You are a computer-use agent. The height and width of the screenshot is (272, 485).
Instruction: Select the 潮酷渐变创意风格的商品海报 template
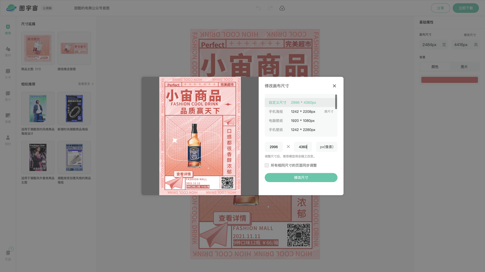click(x=74, y=157)
